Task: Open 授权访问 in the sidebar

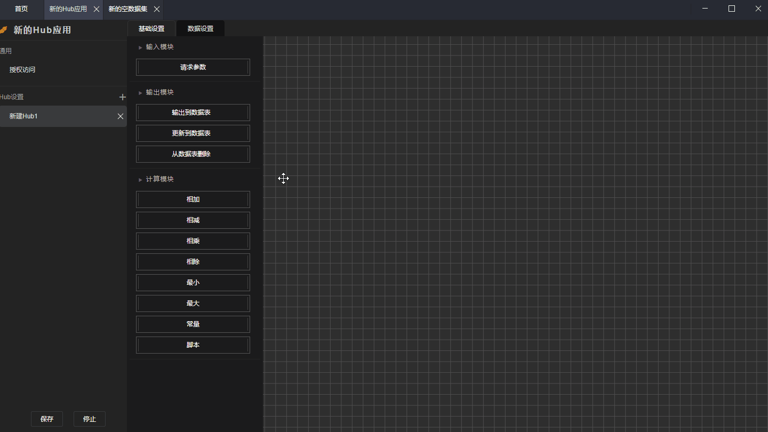Action: (22, 70)
